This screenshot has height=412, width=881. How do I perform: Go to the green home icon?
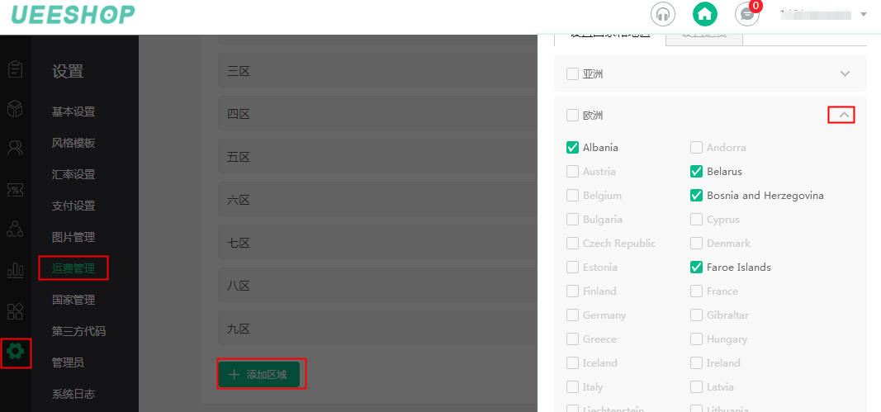click(x=705, y=14)
